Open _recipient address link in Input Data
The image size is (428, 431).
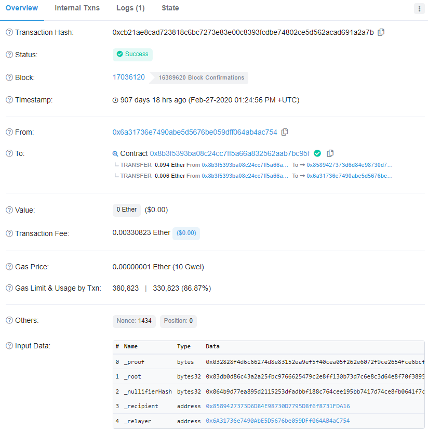(x=277, y=406)
